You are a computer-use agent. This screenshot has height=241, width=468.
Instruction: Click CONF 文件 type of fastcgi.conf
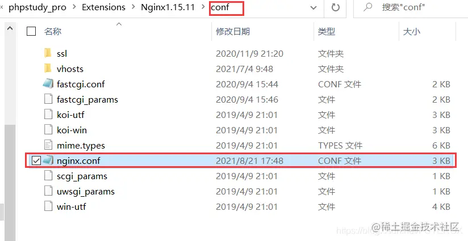tap(340, 84)
